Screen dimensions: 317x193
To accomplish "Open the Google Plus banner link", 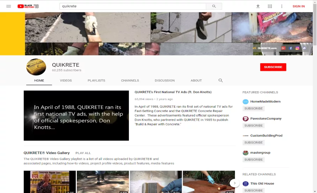I will pyautogui.click(x=284, y=48).
